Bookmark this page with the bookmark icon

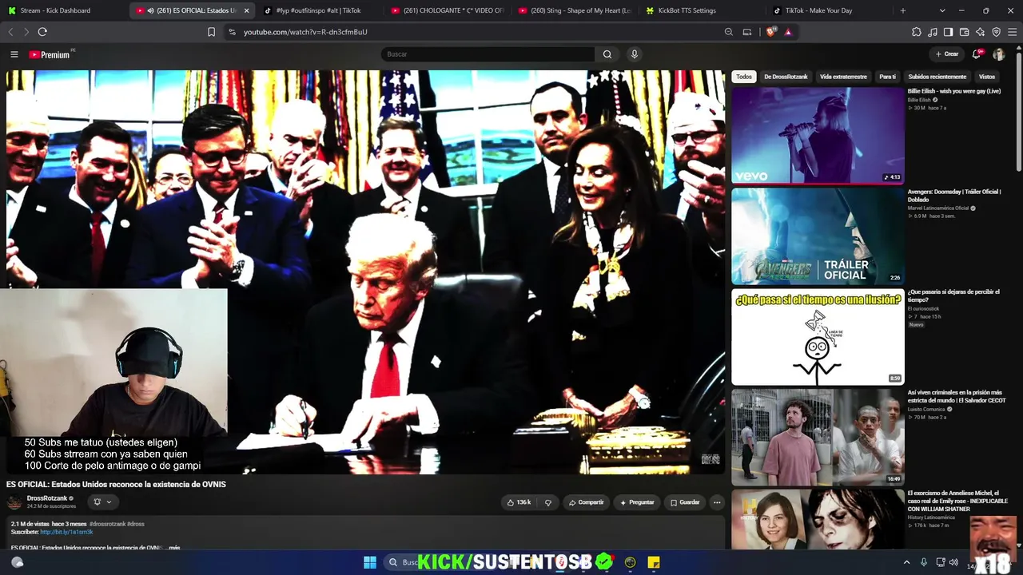211,32
